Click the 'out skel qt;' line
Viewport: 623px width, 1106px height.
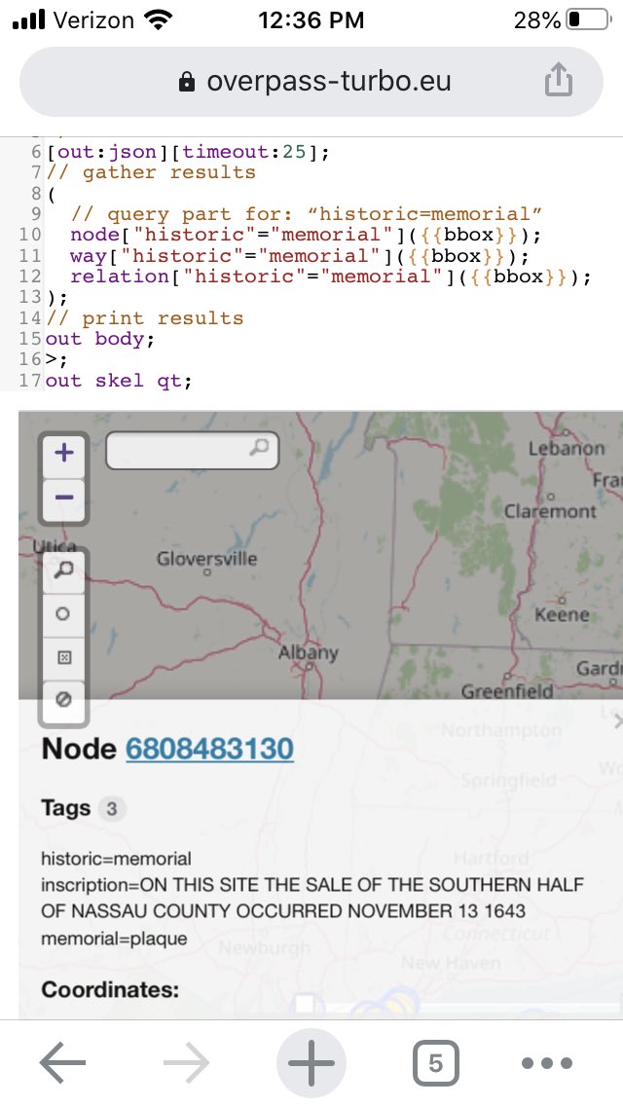pos(119,380)
